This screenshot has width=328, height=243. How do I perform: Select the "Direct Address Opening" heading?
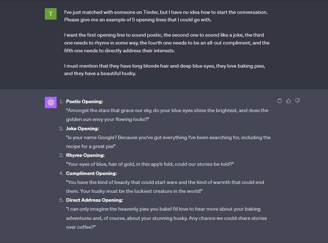[95, 200]
